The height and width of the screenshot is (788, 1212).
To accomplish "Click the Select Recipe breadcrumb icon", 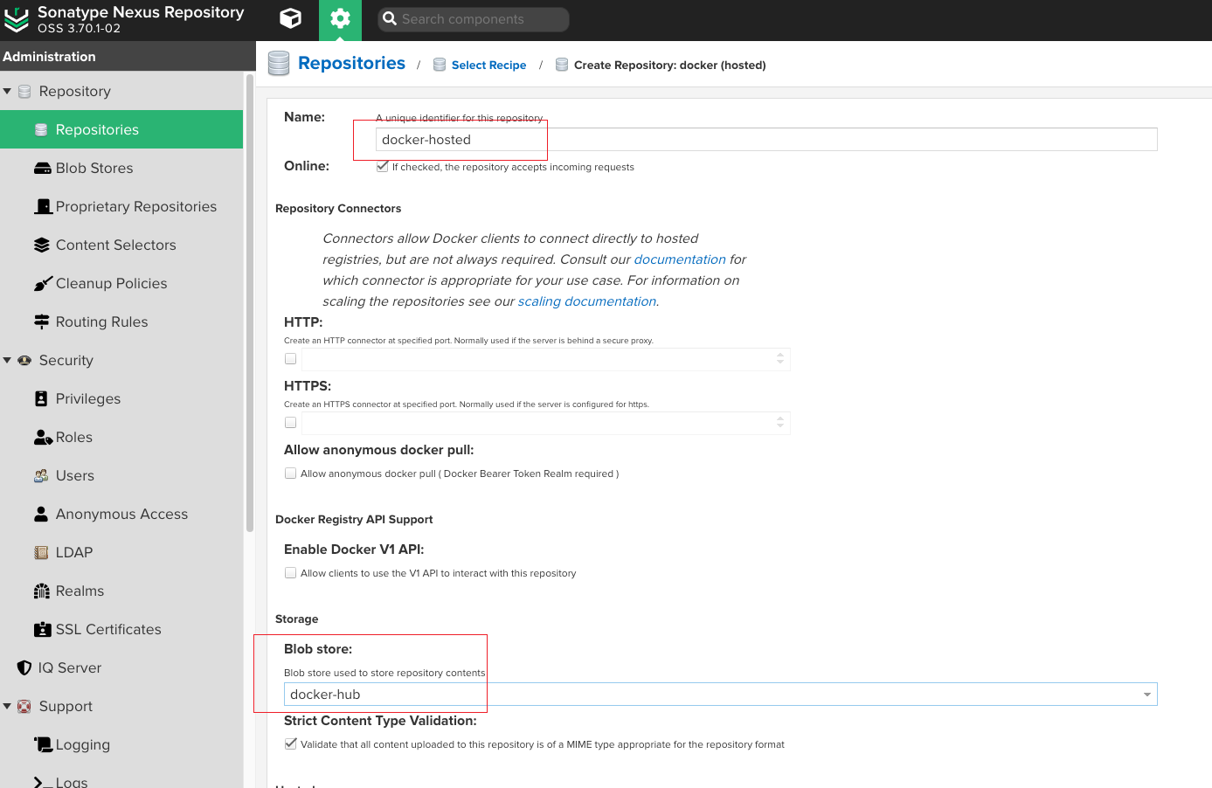I will point(440,65).
